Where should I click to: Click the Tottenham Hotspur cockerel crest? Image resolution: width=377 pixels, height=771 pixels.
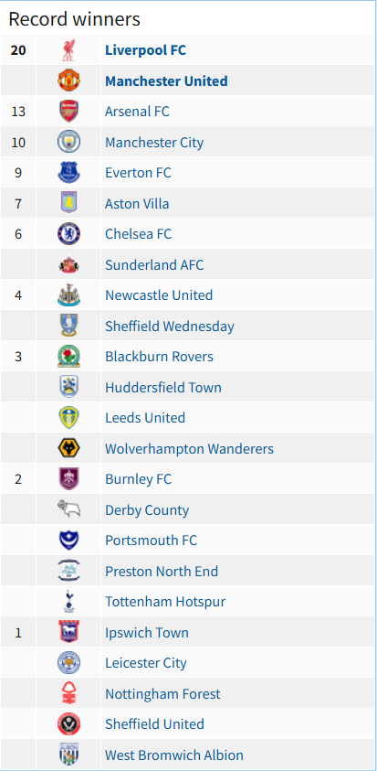click(x=68, y=602)
